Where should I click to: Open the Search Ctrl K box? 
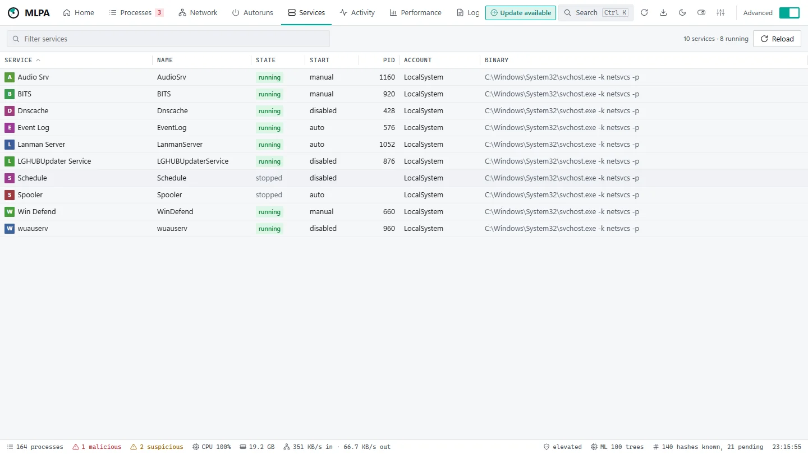pyautogui.click(x=596, y=13)
